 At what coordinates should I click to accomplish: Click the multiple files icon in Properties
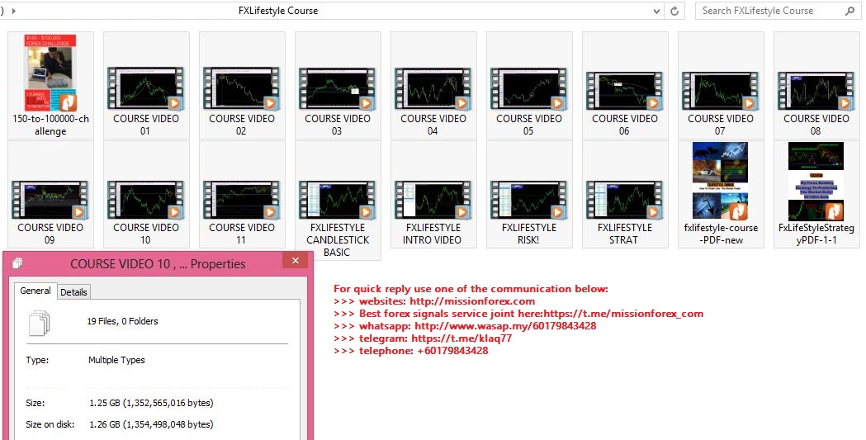pos(39,323)
